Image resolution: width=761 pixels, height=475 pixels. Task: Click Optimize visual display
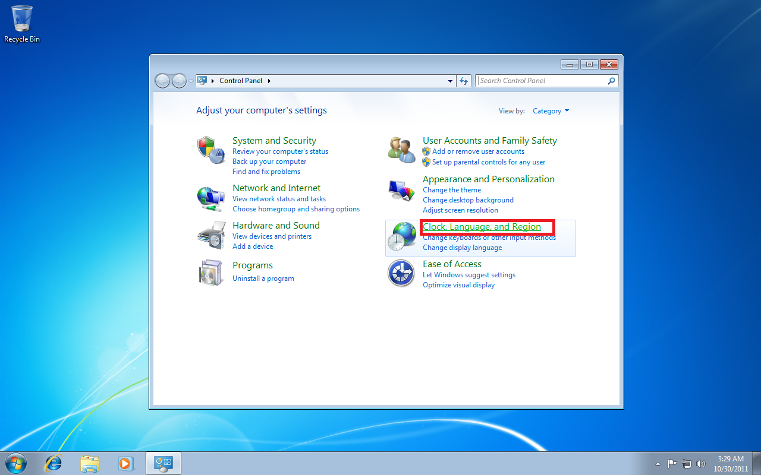pos(458,285)
